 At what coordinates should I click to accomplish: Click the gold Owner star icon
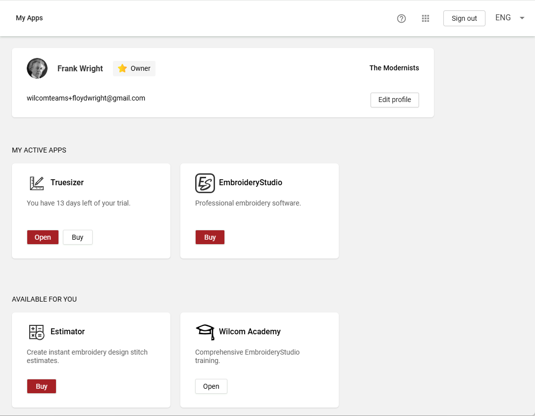pyautogui.click(x=122, y=68)
